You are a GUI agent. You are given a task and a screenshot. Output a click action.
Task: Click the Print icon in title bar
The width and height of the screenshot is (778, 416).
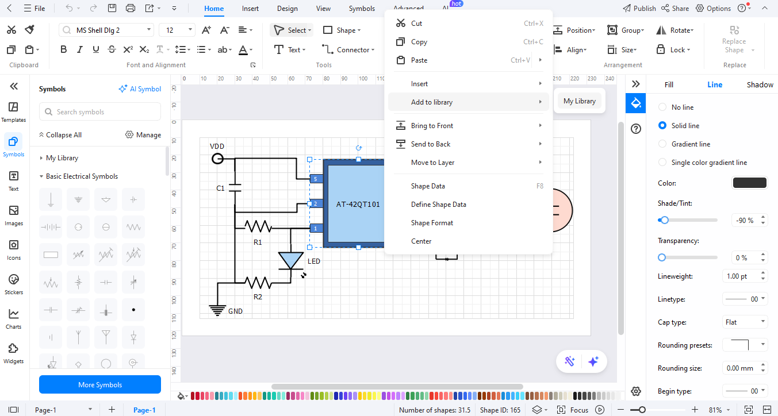pyautogui.click(x=131, y=8)
